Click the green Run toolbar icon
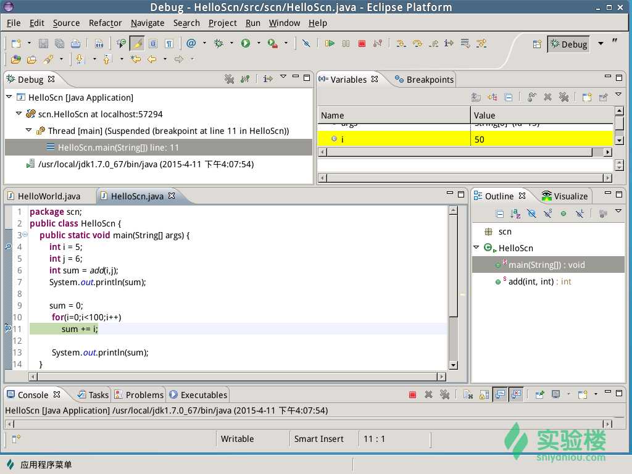The image size is (632, 474). 246,43
